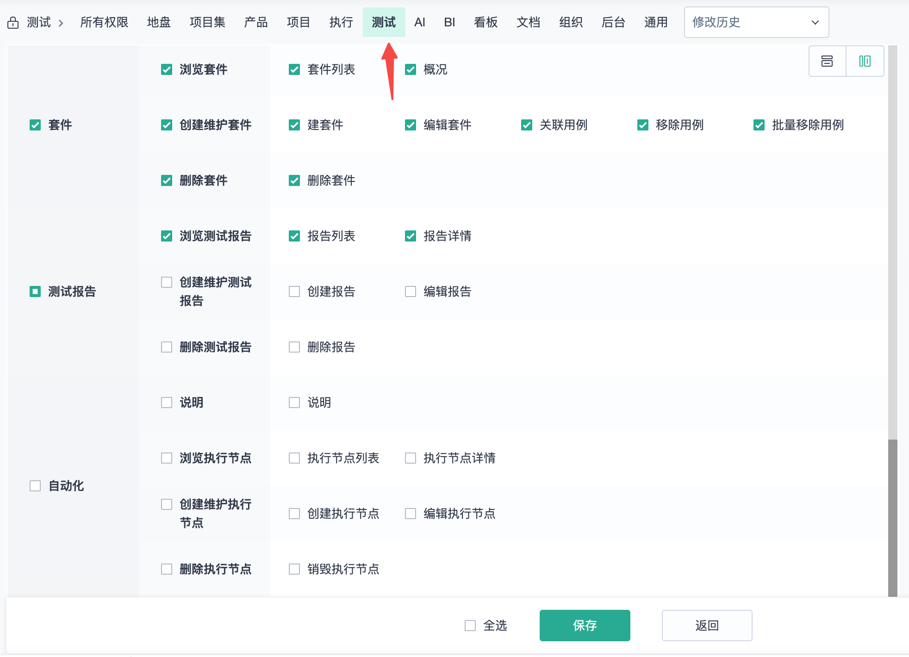
Task: Toggle the 全选 select-all checkbox
Action: click(470, 626)
